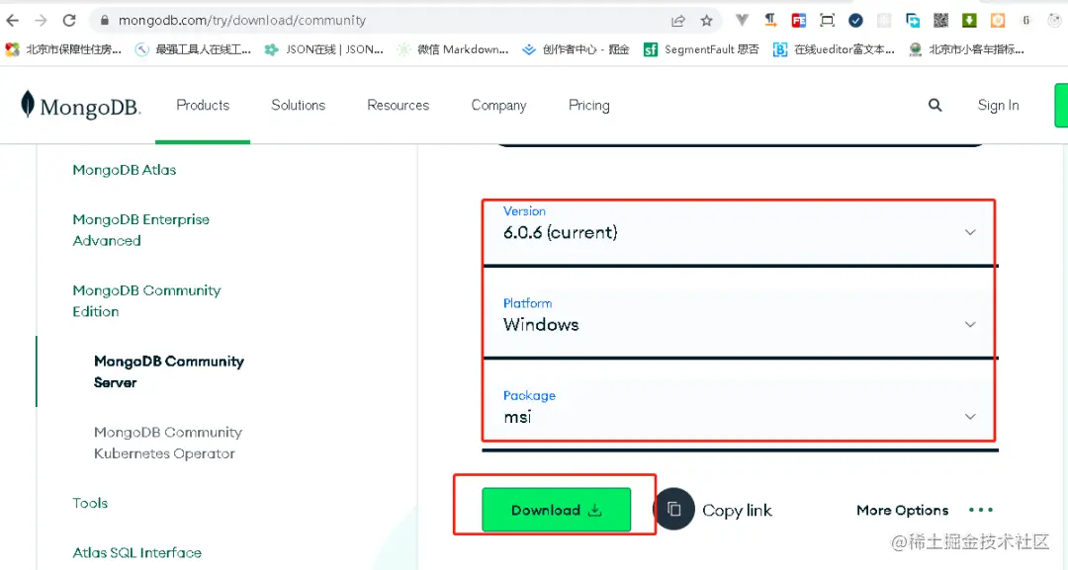Open the Vue devtools extension icon
Screen dimensions: 1068x570
tap(742, 21)
